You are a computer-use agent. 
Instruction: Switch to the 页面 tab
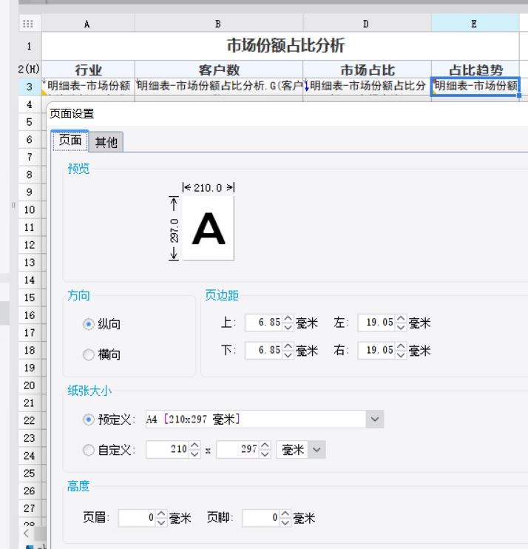click(x=70, y=141)
